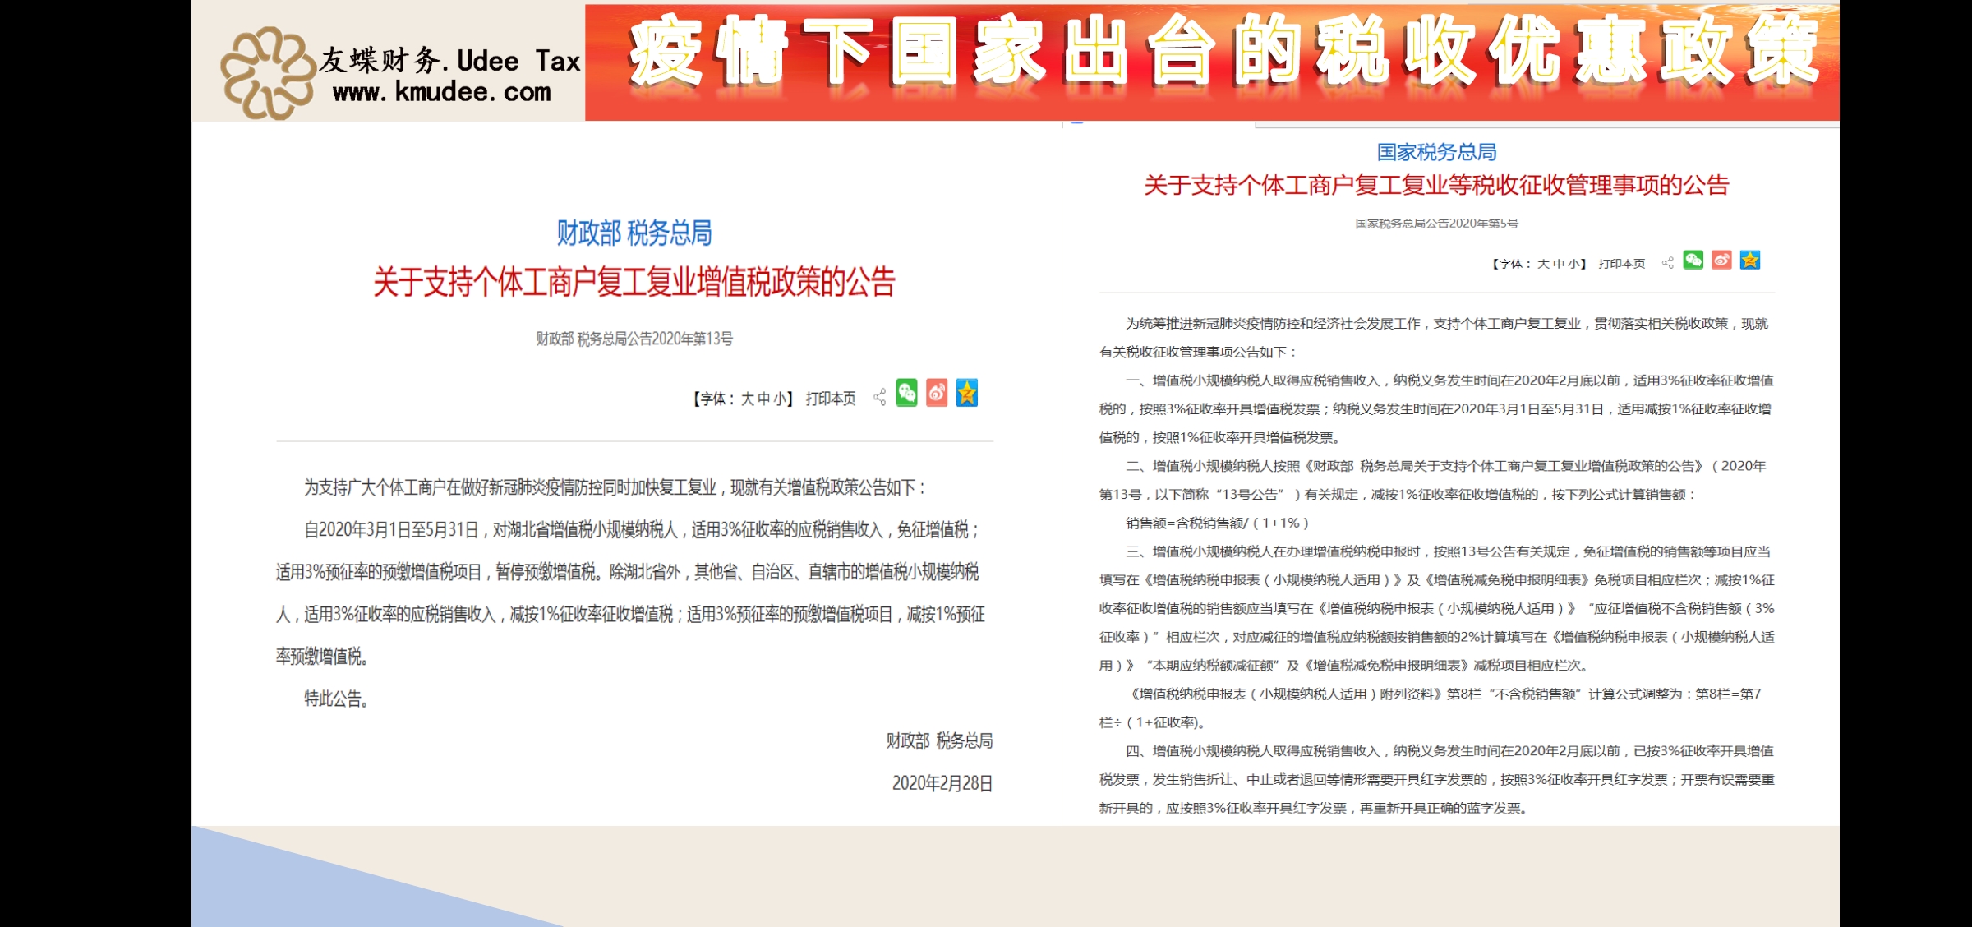The height and width of the screenshot is (927, 1972).
Task: Click the WeChat share icon on 2020年第13号 page
Action: pyautogui.click(x=906, y=393)
